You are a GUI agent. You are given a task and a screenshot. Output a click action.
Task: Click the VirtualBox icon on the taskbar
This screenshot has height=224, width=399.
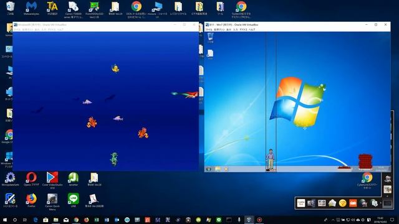pos(249,220)
